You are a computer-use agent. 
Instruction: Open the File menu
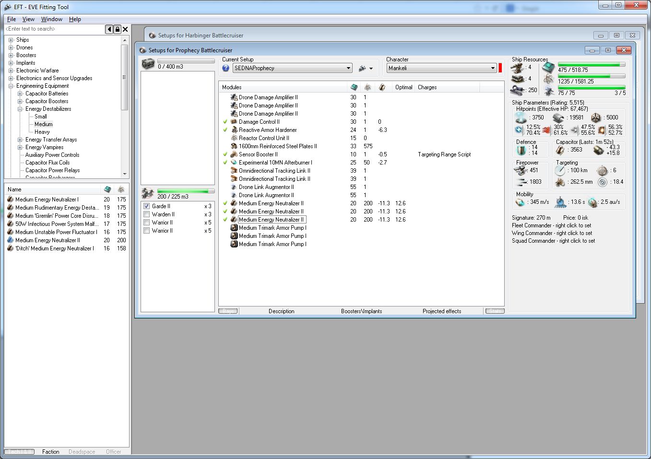12,19
